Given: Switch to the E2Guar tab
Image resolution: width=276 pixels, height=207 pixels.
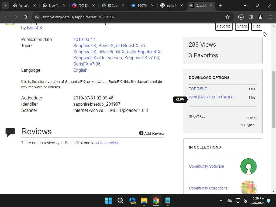Looking at the screenshot, I should tap(113, 5).
